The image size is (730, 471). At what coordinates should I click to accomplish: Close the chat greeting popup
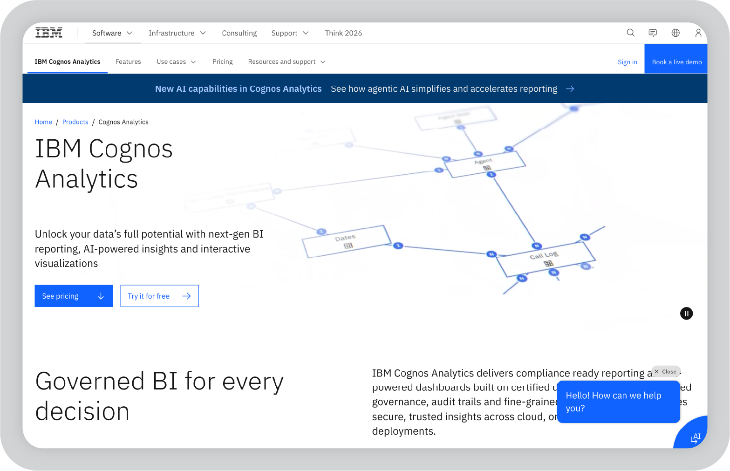pos(666,372)
